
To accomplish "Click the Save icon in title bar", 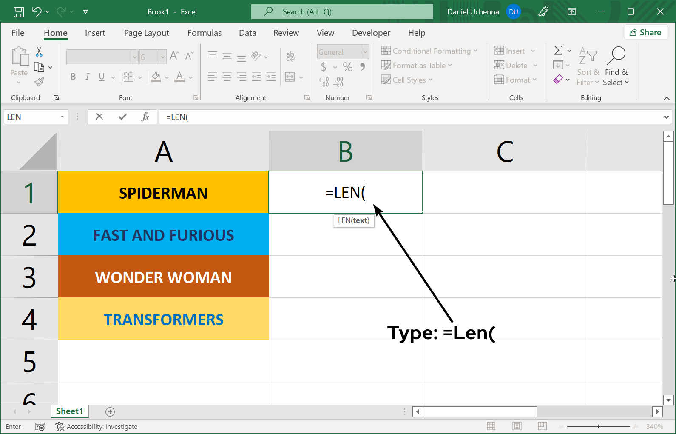I will [x=19, y=12].
